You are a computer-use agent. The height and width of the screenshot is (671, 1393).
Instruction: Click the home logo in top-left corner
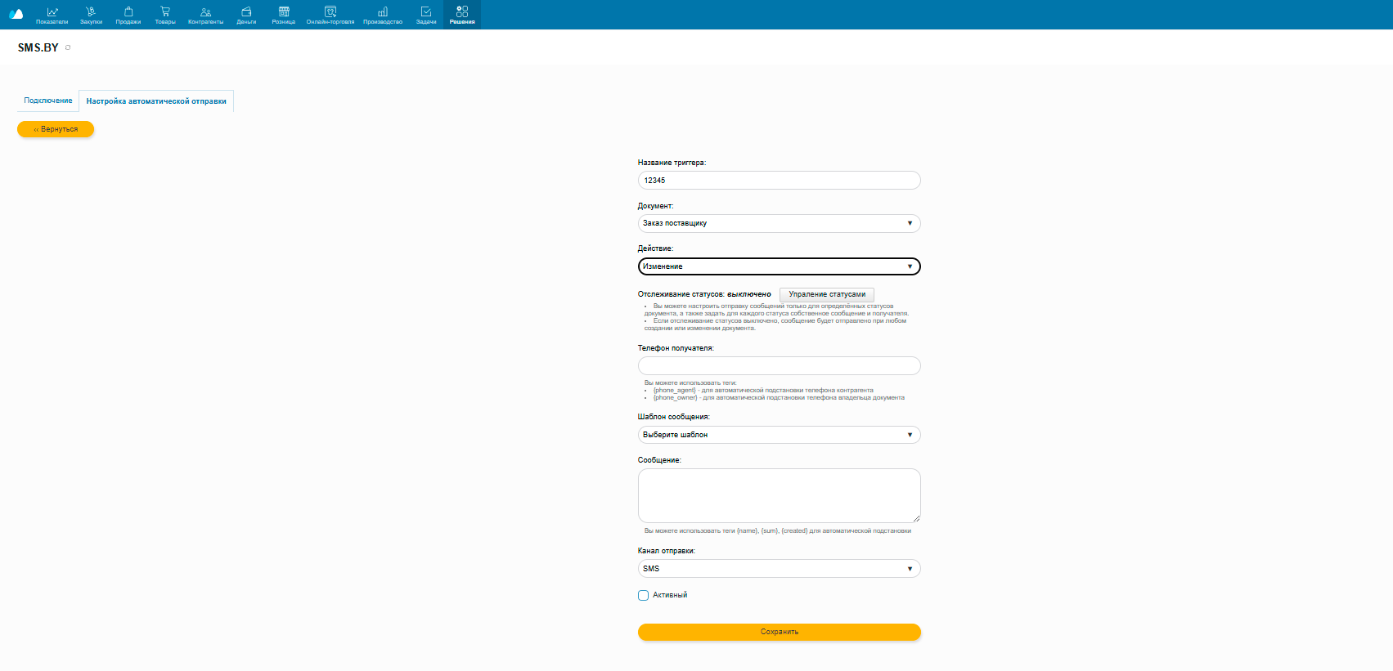[16, 14]
